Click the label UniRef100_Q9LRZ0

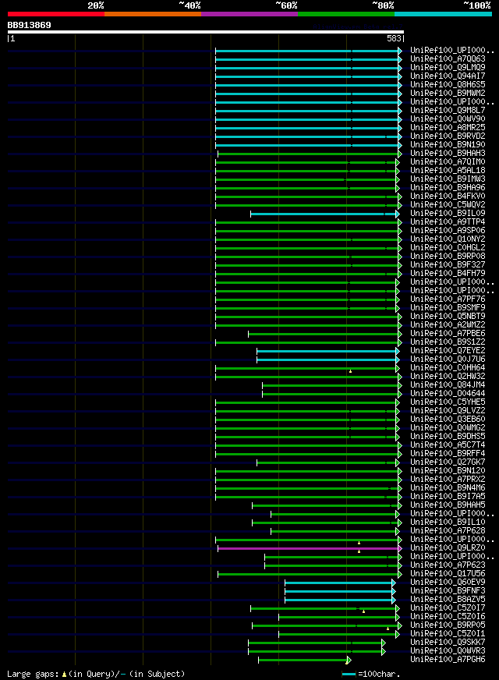448,548
